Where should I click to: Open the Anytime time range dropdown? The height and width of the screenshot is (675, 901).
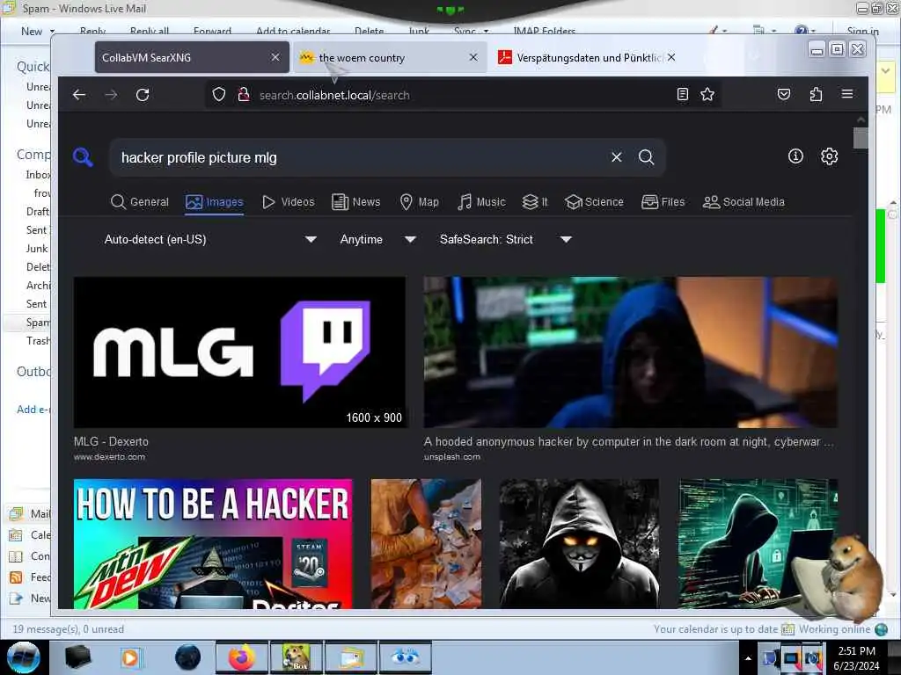pos(377,239)
